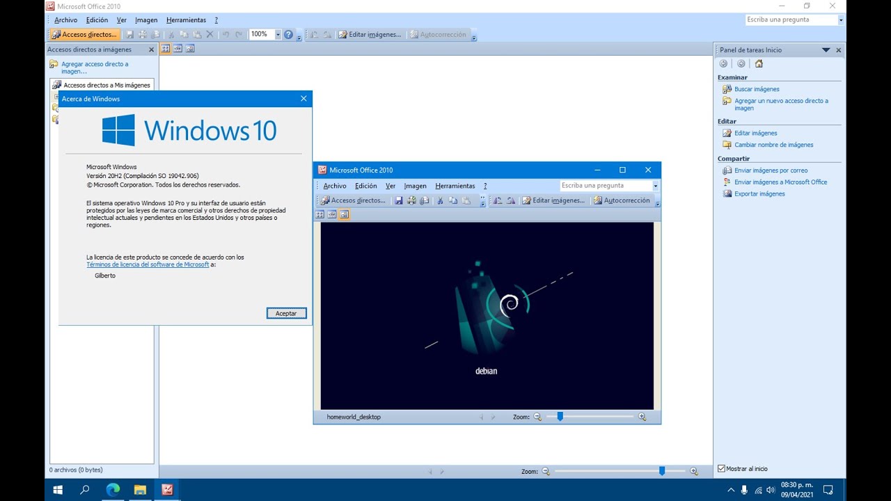This screenshot has width=891, height=501.
Task: Open the question box dropdown in the main window
Action: [x=841, y=20]
